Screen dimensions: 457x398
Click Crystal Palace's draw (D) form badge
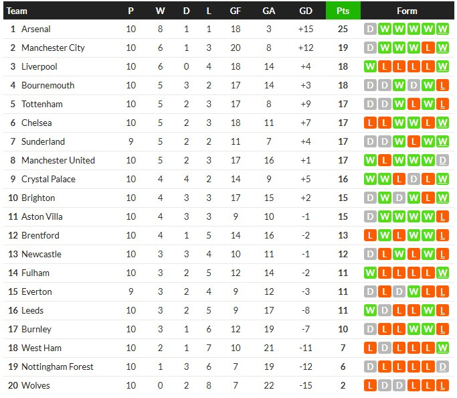pos(414,180)
